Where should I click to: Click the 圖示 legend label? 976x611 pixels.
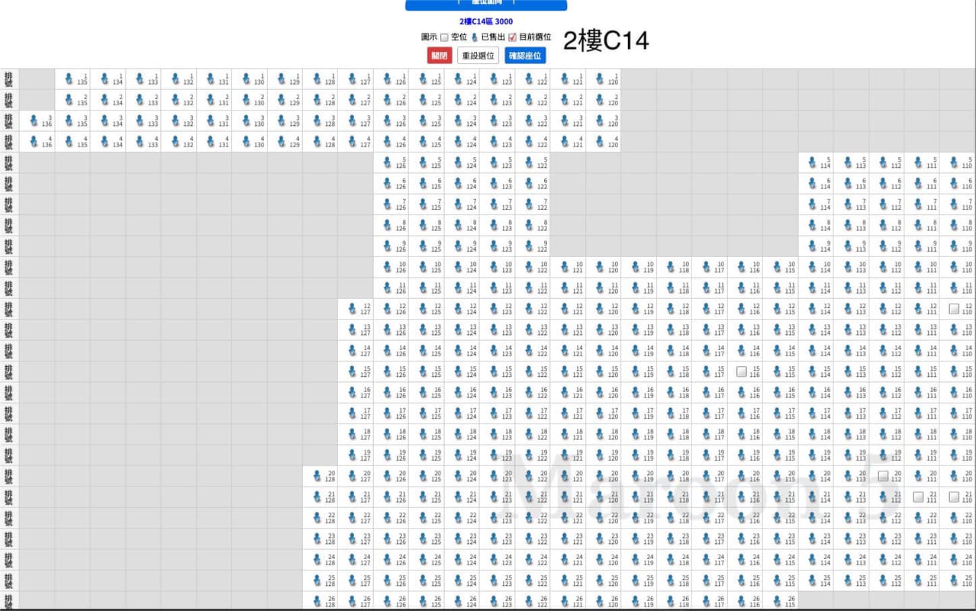tap(430, 37)
